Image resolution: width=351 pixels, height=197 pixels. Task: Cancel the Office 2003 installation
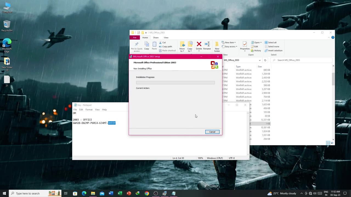(x=212, y=132)
